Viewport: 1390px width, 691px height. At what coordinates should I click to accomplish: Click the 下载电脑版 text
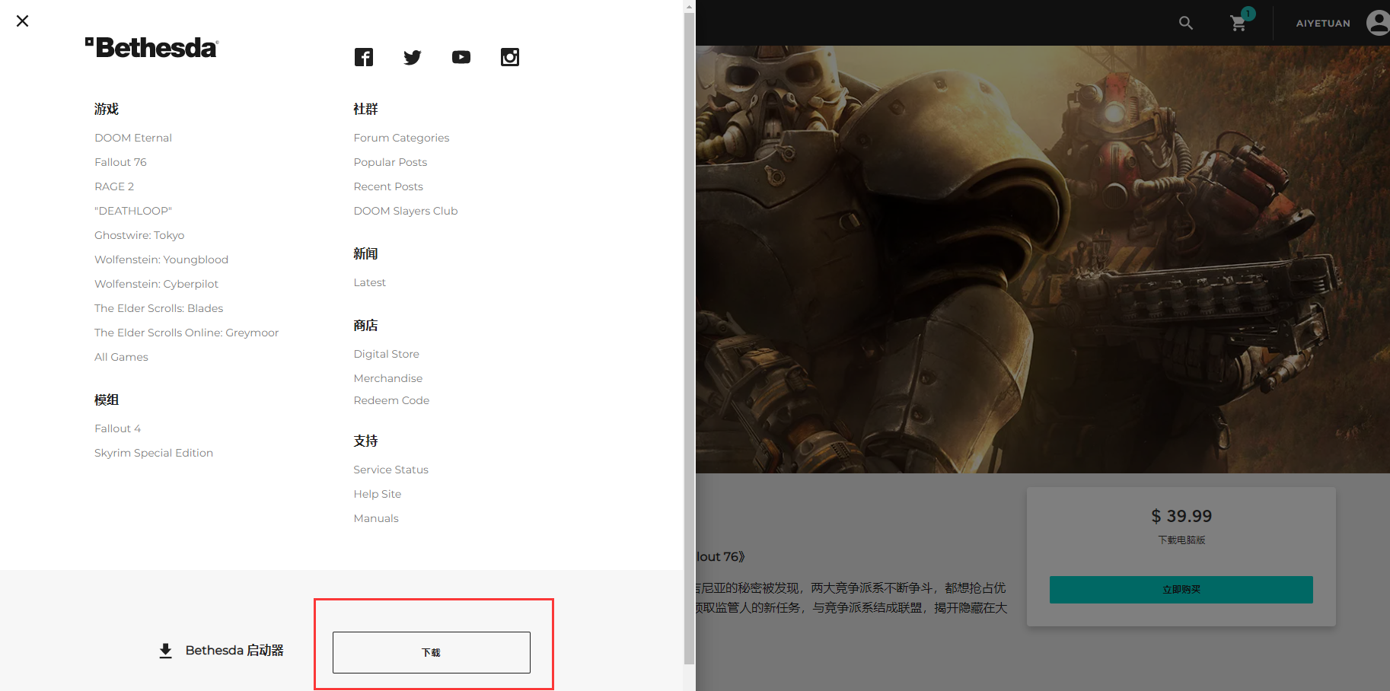point(1181,540)
